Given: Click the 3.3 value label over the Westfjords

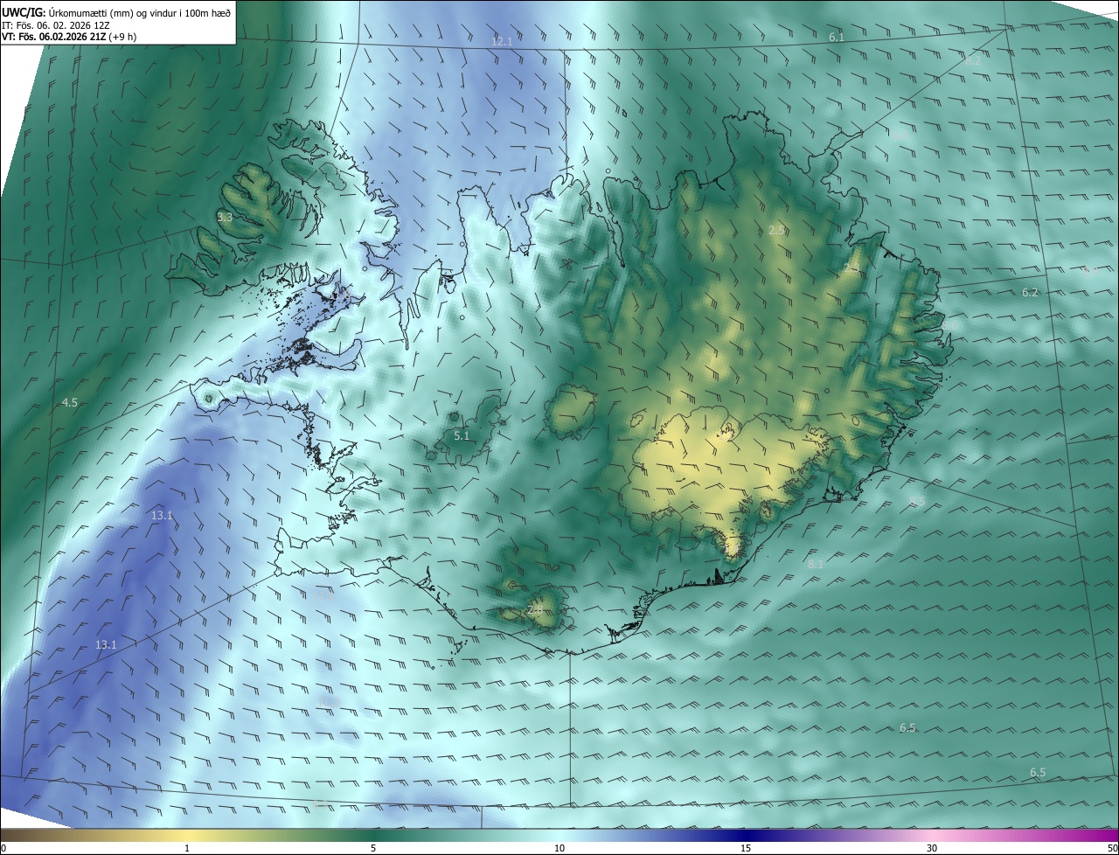Looking at the screenshot, I should [x=225, y=217].
